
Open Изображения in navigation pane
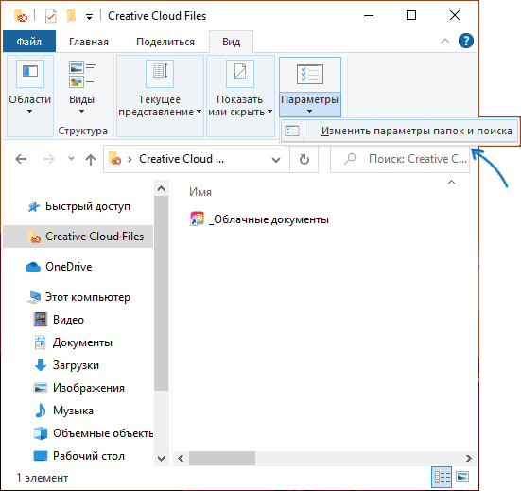coord(89,388)
